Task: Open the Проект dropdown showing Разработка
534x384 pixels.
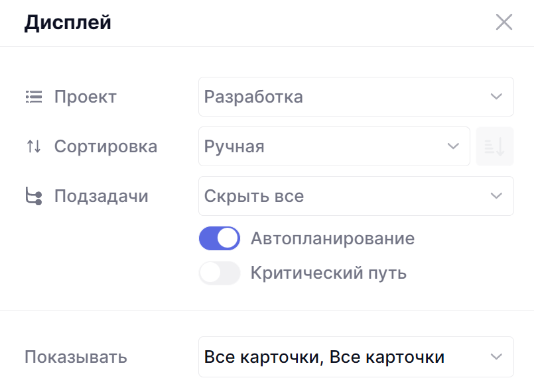Action: [x=345, y=97]
